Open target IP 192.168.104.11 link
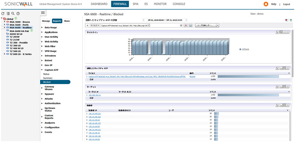Image resolution: width=296 pixels, height=147 pixels. click(95, 95)
